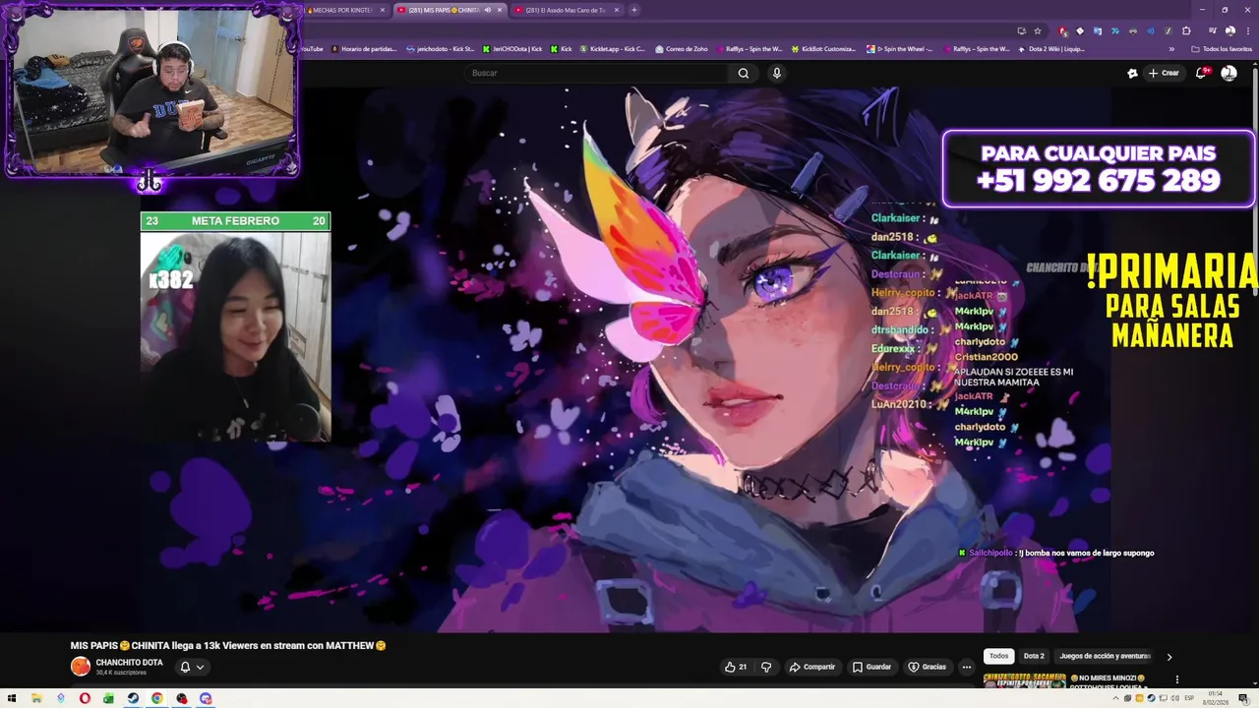Show hidden system tray icons
The height and width of the screenshot is (708, 1259).
pos(1116,698)
